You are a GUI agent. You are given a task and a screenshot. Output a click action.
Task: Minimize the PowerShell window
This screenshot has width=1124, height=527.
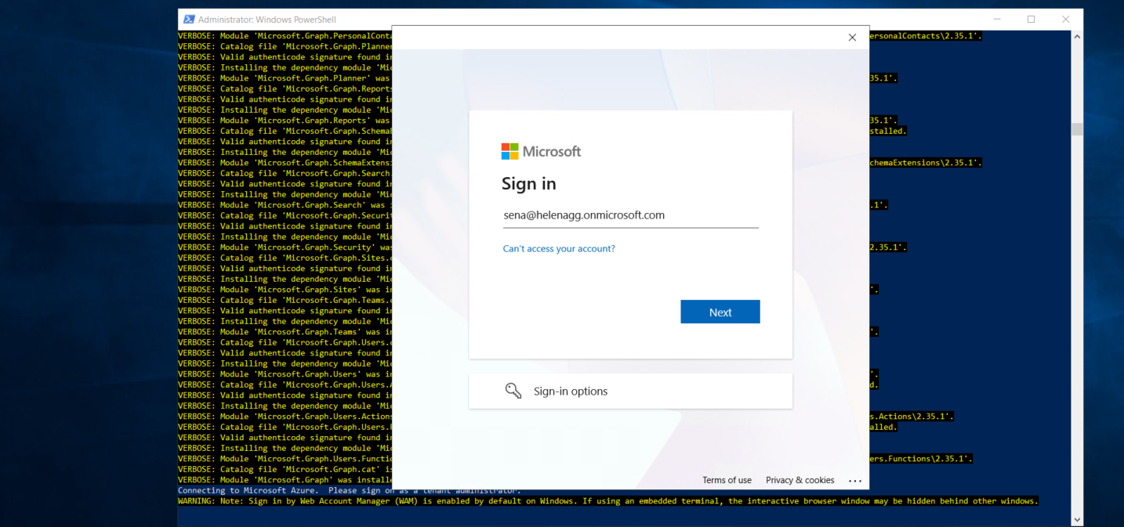coord(996,19)
